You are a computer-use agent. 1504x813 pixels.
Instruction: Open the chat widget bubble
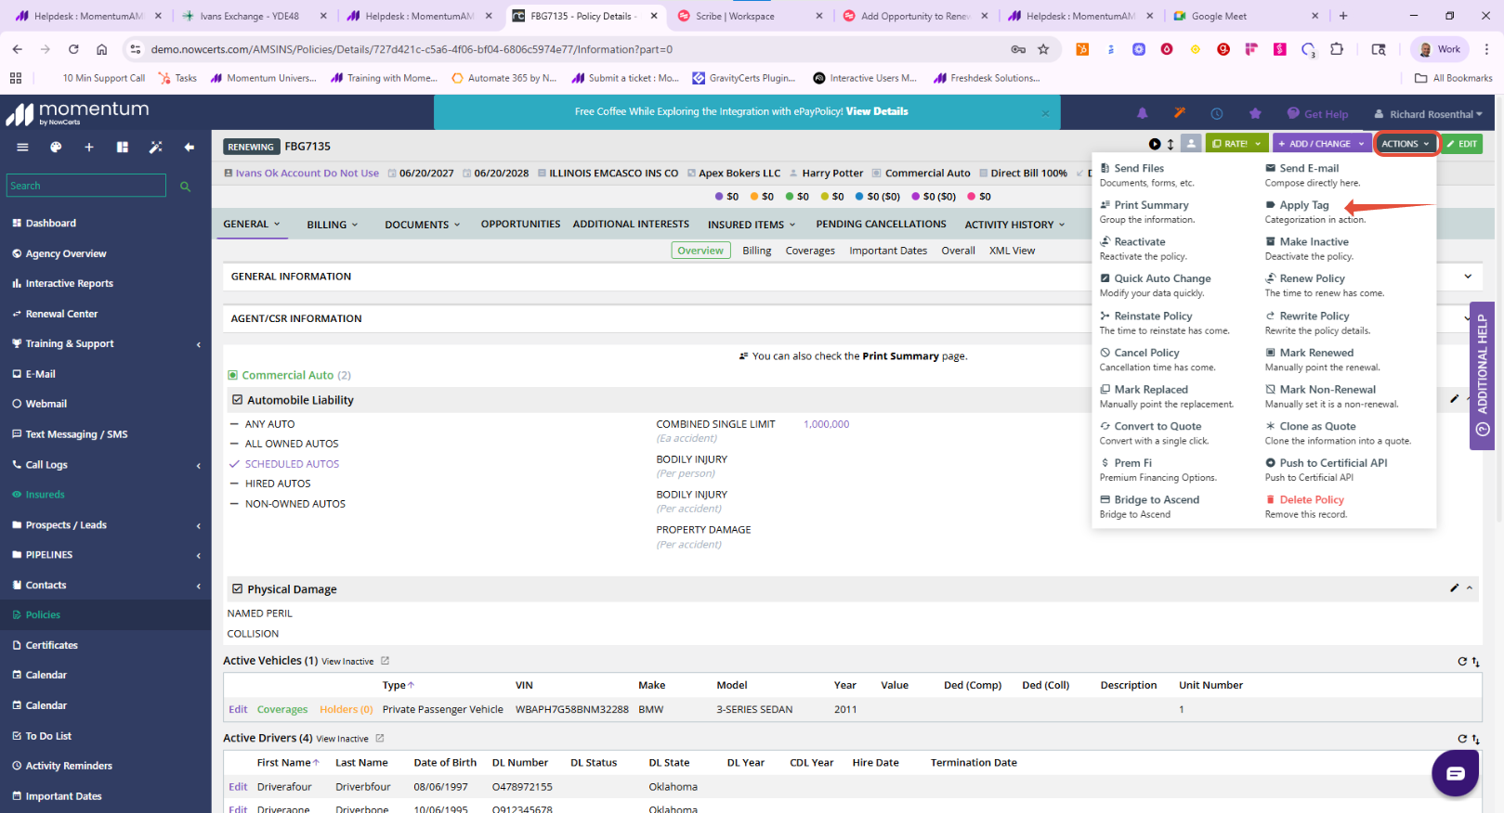[1455, 773]
